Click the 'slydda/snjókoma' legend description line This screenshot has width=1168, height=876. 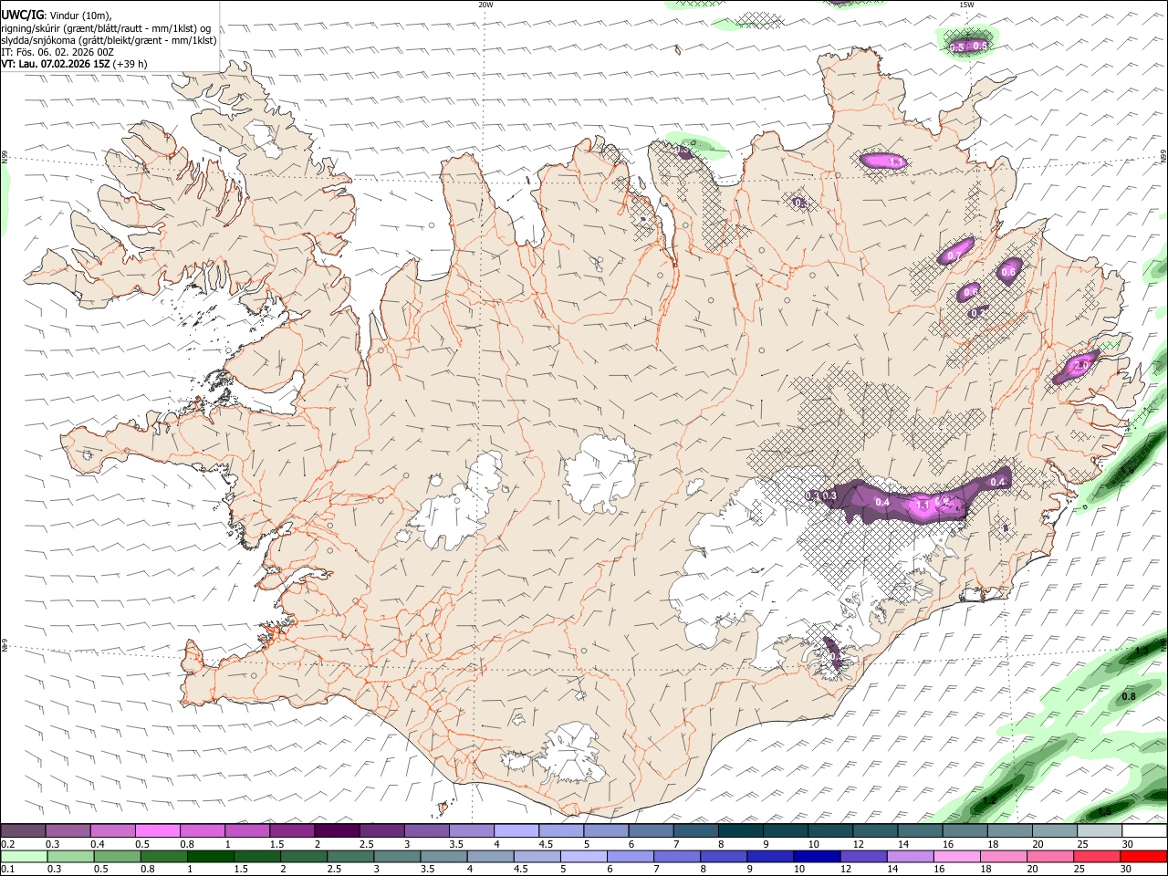[x=109, y=40]
